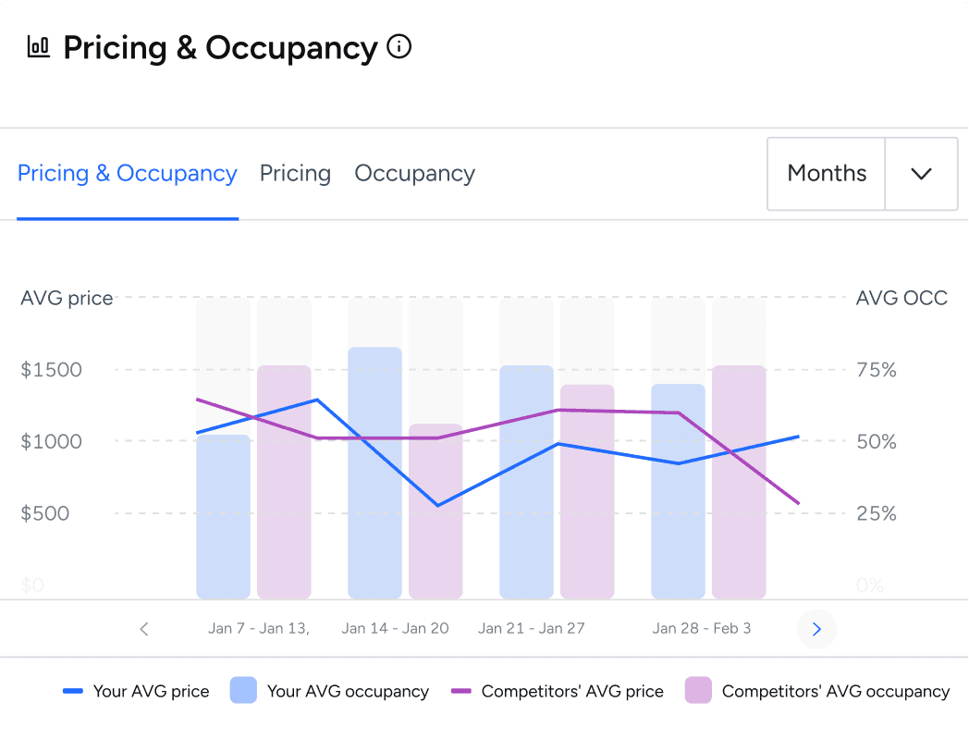Click the Your AVG price line legend icon
The width and height of the screenshot is (969, 739).
(73, 691)
